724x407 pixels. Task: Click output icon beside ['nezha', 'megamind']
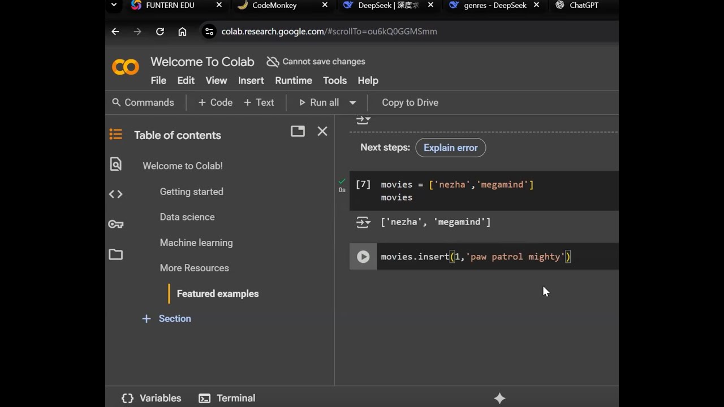363,222
